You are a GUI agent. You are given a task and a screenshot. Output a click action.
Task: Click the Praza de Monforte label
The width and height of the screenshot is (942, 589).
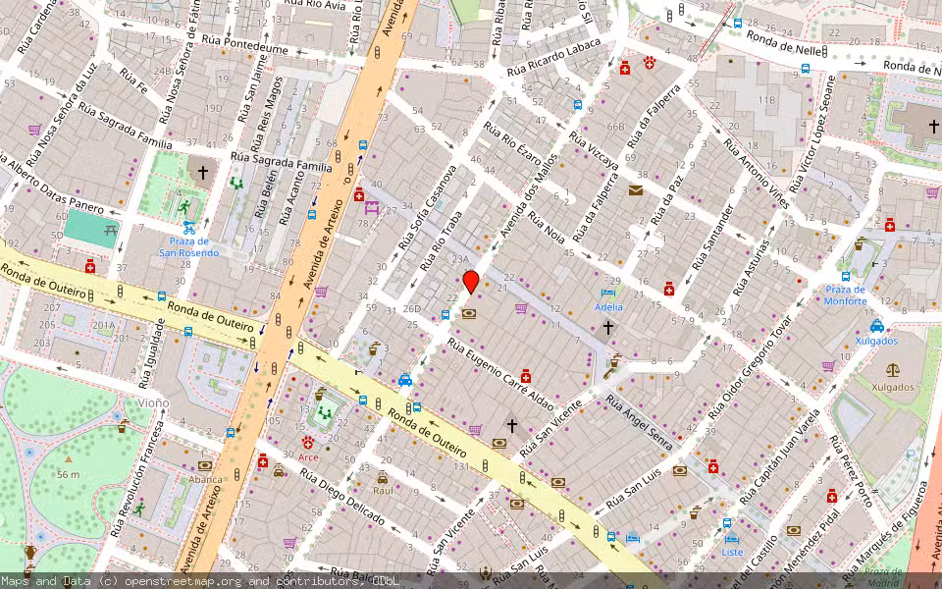(845, 295)
